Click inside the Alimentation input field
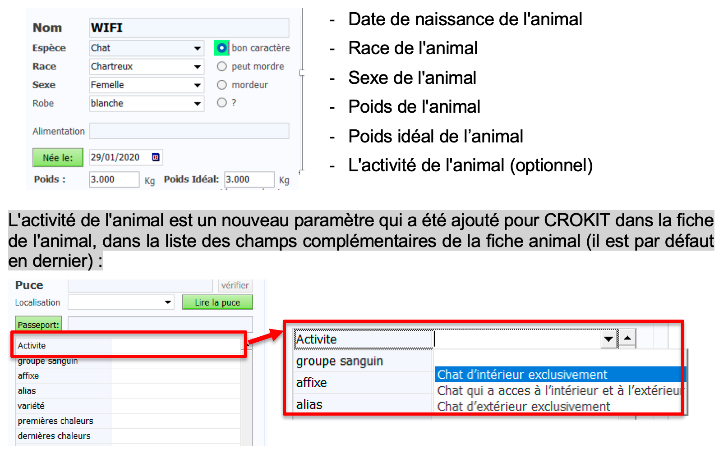The image size is (728, 467). tap(189, 131)
